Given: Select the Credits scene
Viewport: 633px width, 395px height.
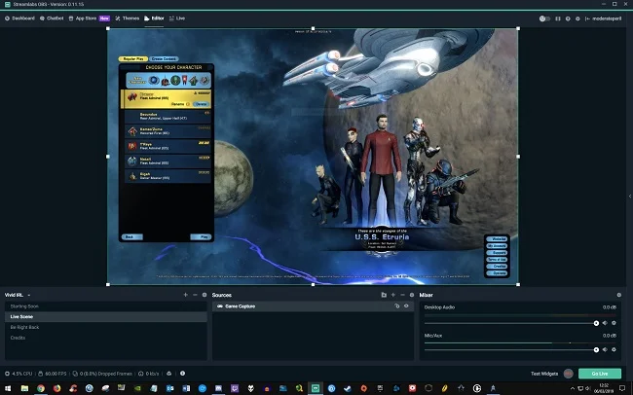Looking at the screenshot, I should [106, 338].
